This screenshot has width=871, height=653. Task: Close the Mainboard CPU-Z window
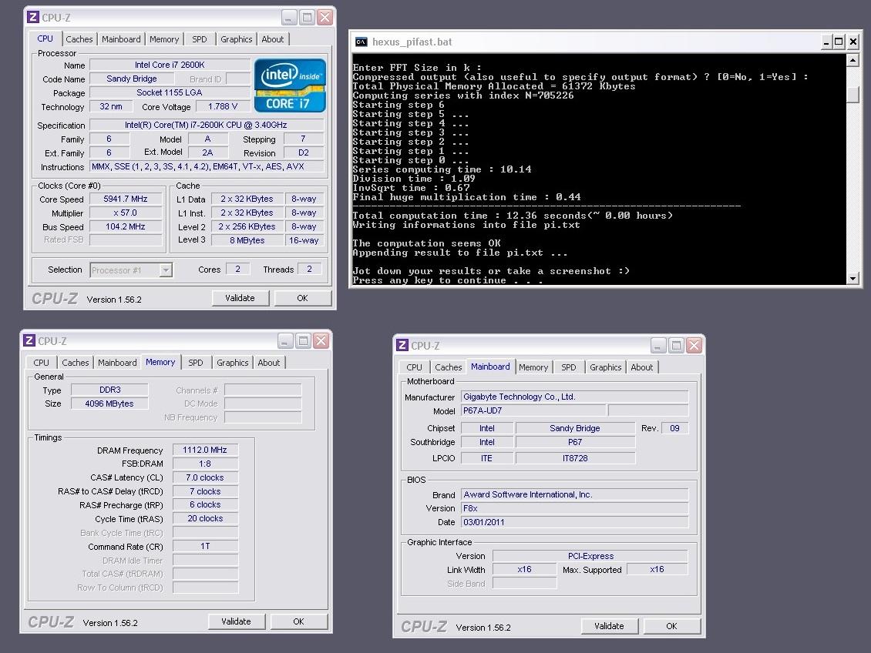(x=694, y=346)
